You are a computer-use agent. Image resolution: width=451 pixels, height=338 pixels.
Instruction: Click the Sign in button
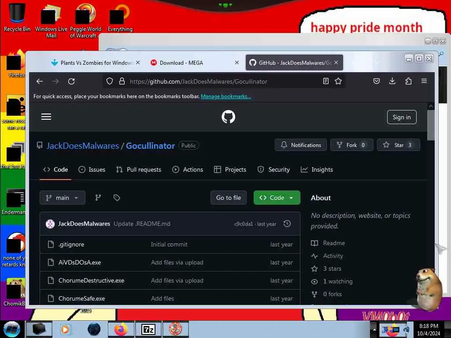click(x=402, y=117)
